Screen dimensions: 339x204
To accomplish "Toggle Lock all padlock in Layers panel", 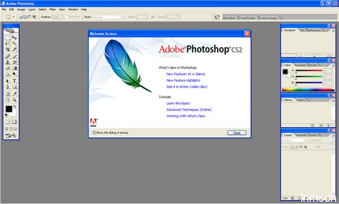I will [x=306, y=147].
